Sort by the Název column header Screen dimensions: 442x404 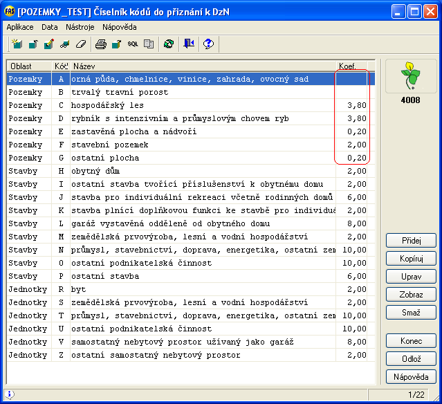click(x=201, y=66)
